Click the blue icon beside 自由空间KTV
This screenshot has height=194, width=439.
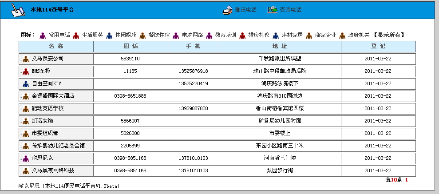coord(26,84)
